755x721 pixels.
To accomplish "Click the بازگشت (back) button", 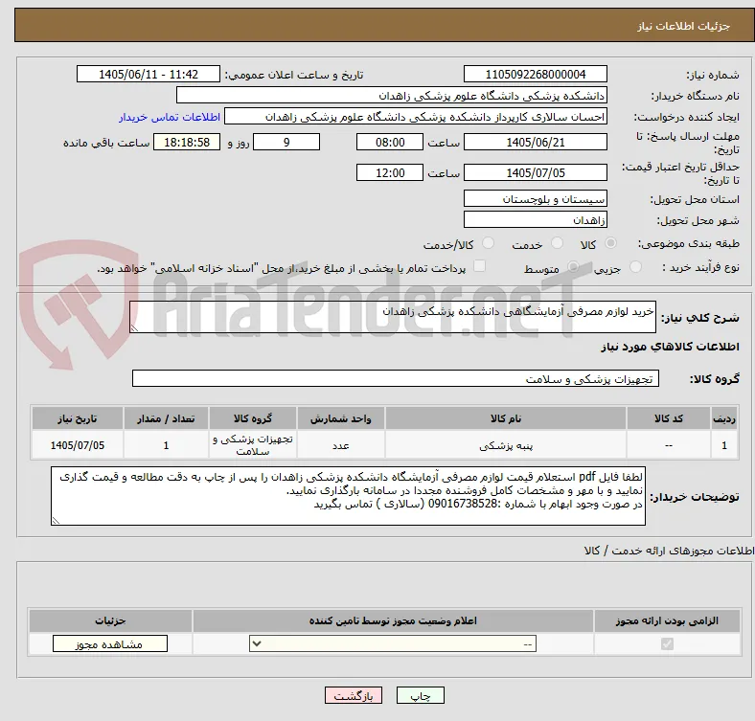I will tap(354, 695).
